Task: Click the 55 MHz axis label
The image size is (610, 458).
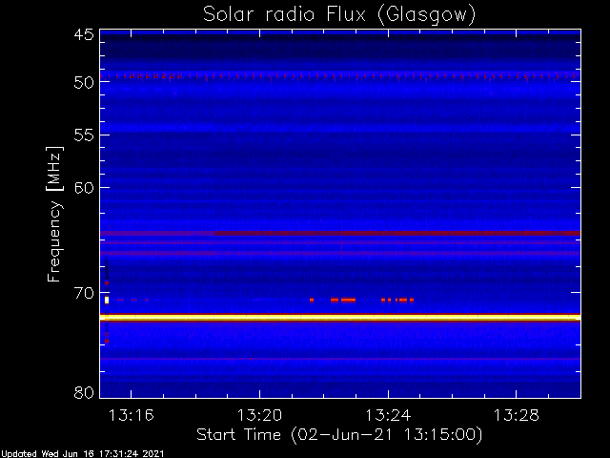Action: pyautogui.click(x=84, y=135)
